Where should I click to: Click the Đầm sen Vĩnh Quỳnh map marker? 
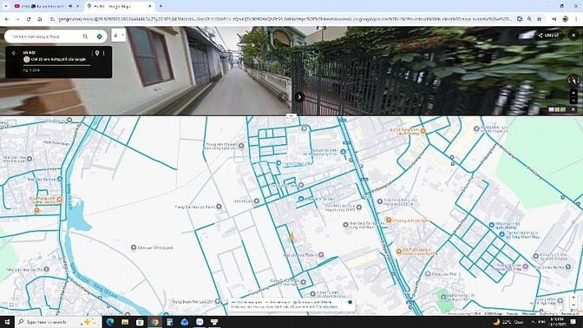tap(134, 247)
